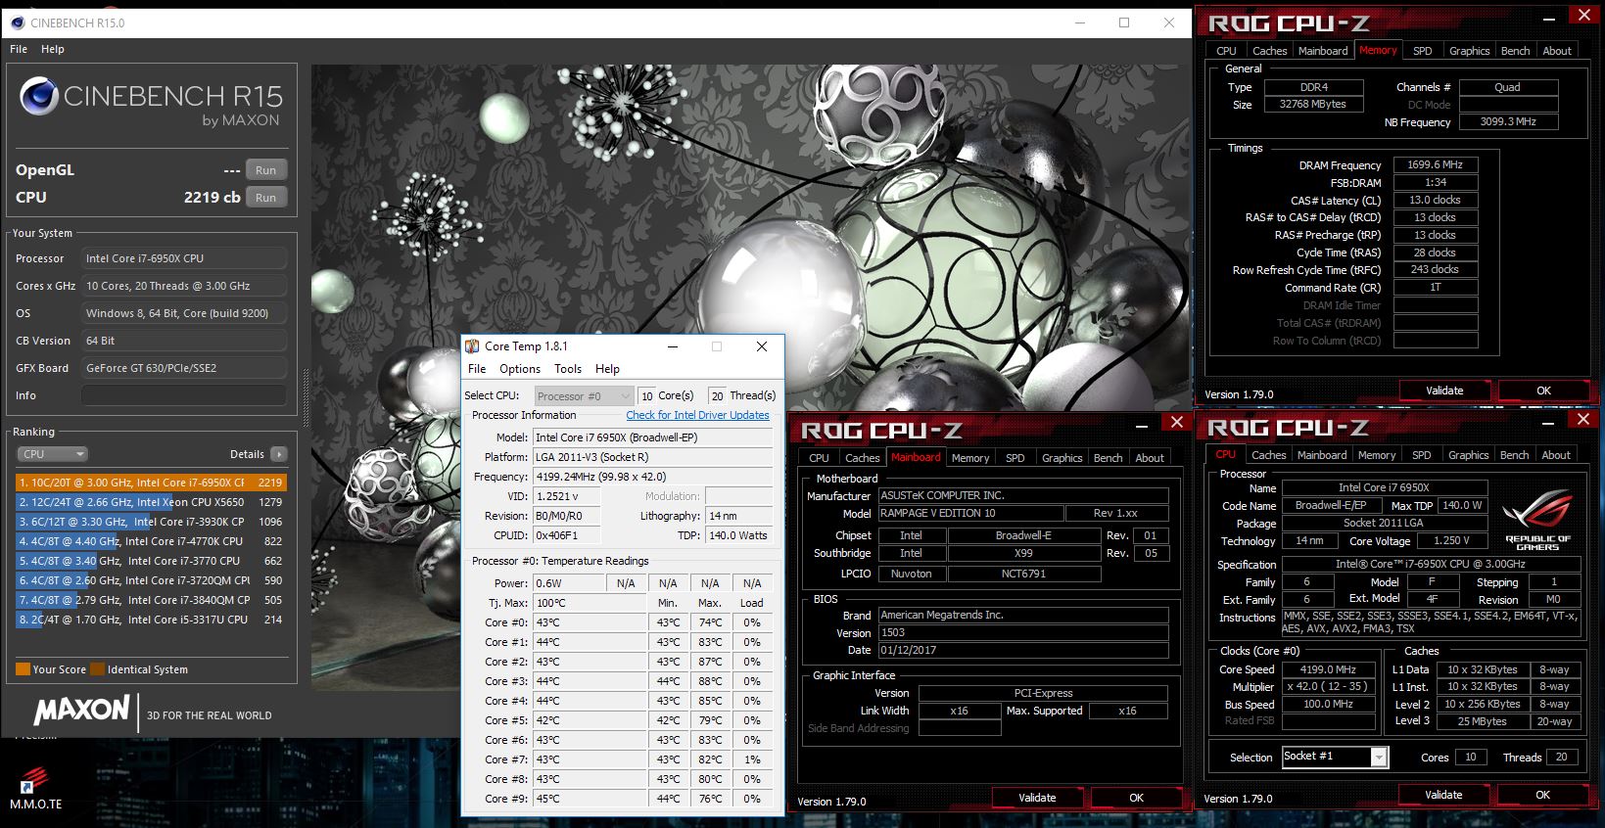Open Bench tab in Memory CPU-Z window
The width and height of the screenshot is (1605, 828).
[1515, 51]
